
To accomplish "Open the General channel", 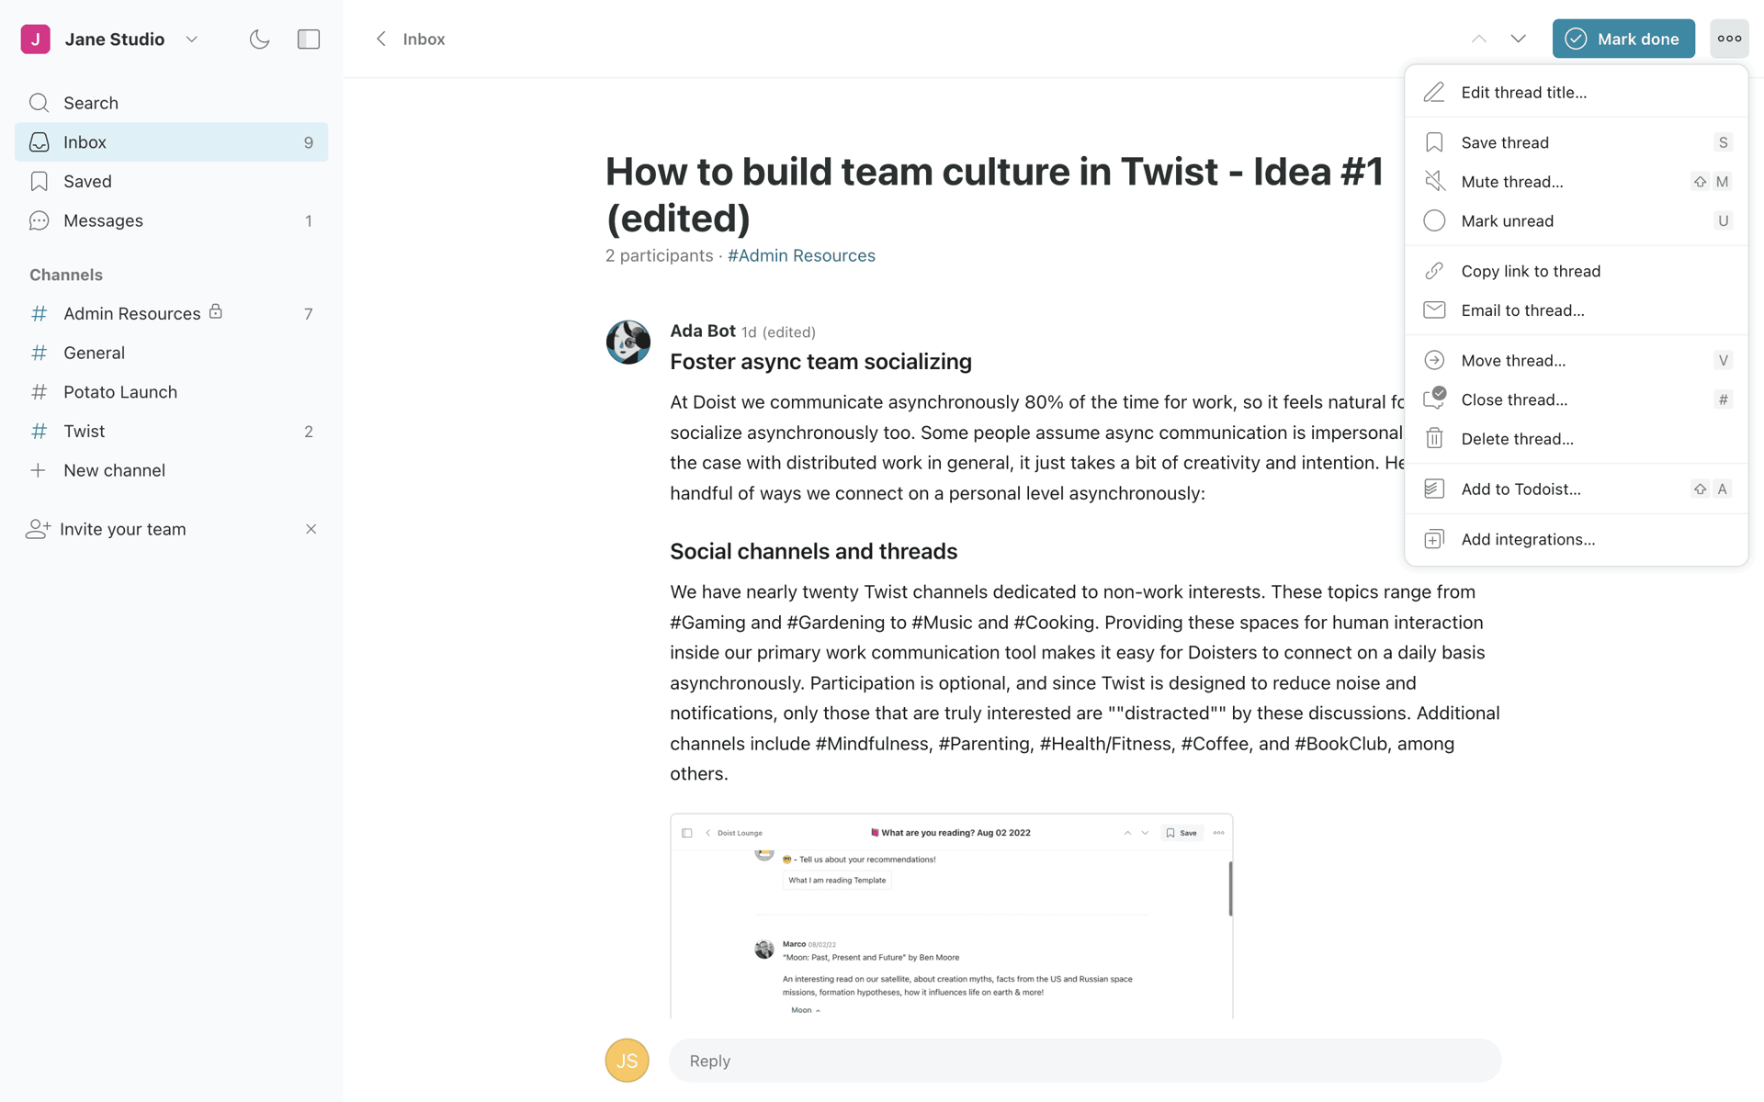I will tap(171, 353).
